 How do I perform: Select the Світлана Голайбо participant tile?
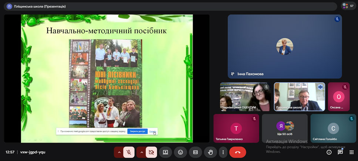(x=333, y=128)
